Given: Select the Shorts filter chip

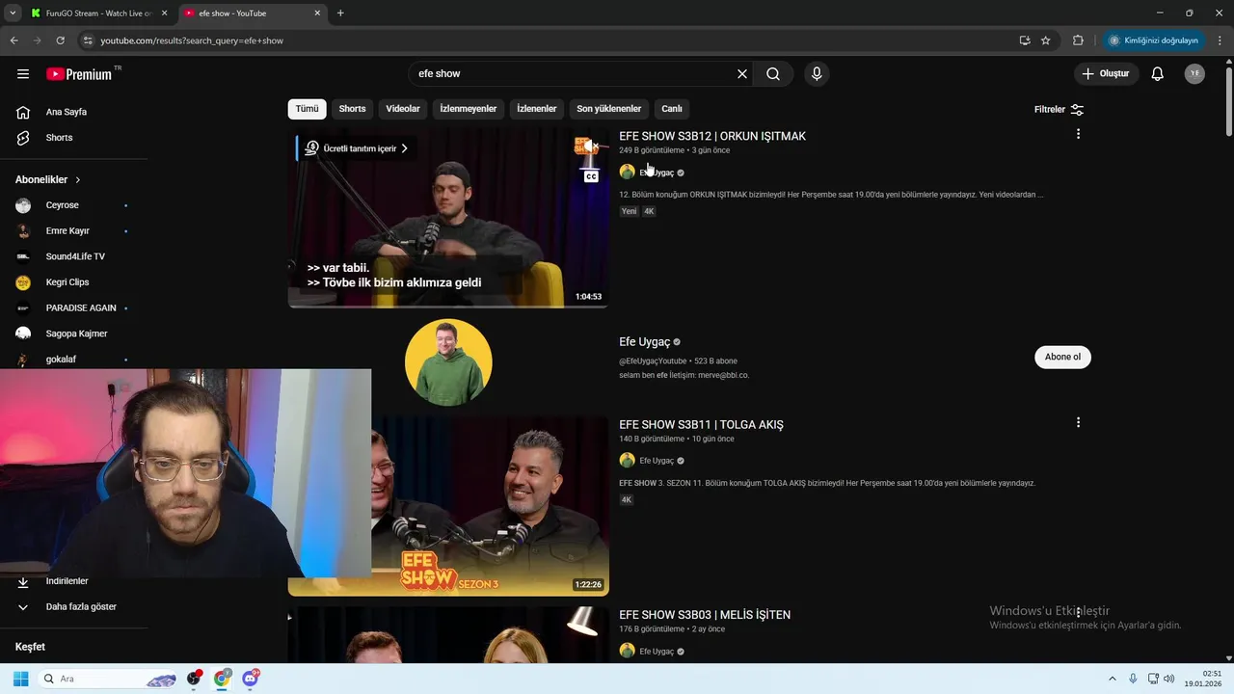Looking at the screenshot, I should click(x=352, y=109).
